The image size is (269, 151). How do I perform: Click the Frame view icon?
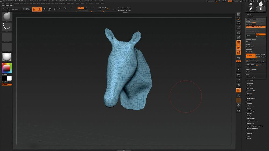(238, 70)
